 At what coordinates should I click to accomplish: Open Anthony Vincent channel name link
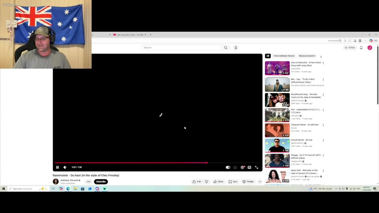[69, 180]
